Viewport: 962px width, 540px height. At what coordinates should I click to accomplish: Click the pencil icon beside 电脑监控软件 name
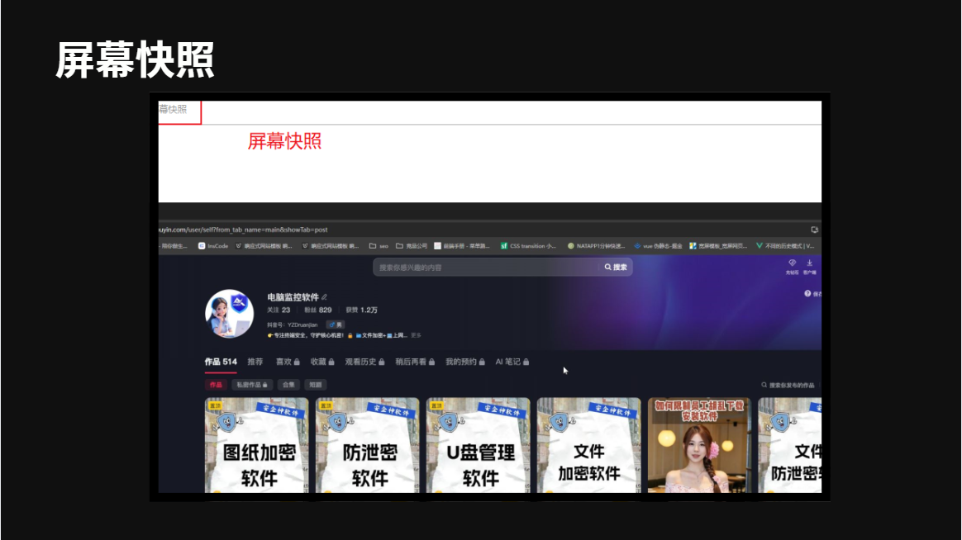(x=325, y=297)
